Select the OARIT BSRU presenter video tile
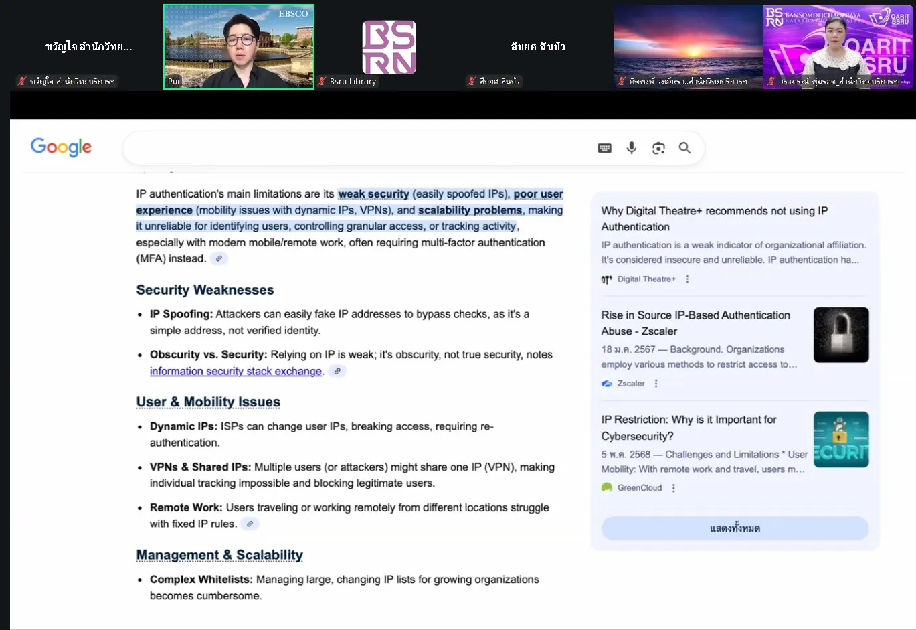 (838, 47)
